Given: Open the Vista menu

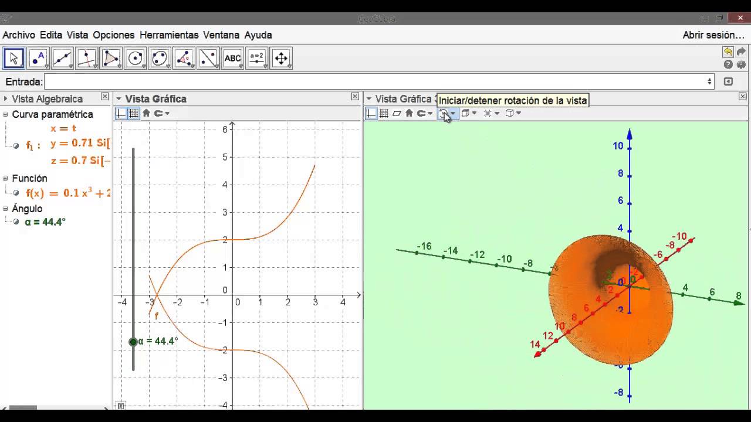Looking at the screenshot, I should [x=77, y=35].
